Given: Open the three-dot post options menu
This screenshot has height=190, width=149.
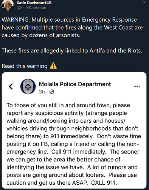Looking at the screenshot, I should pos(137,87).
